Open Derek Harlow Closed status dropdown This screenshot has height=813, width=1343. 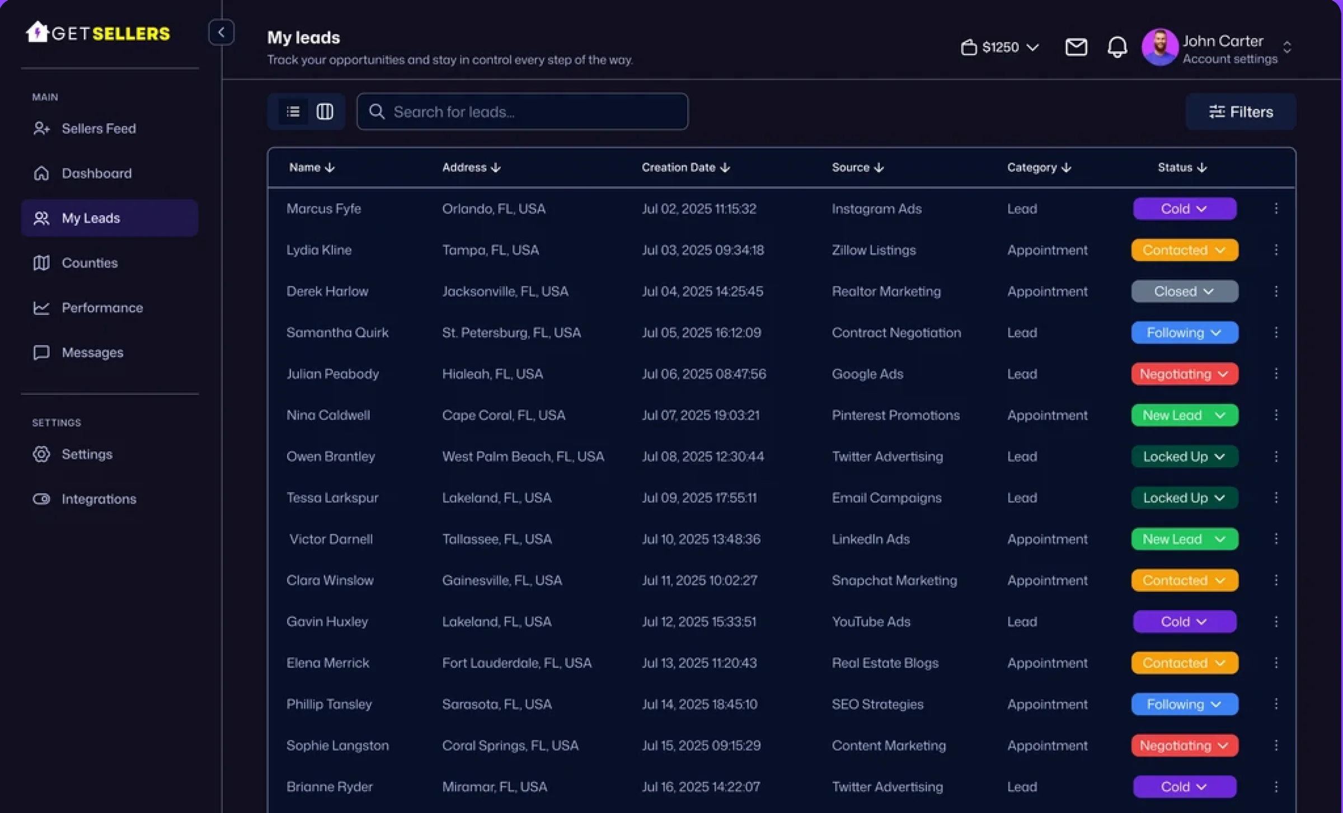(1184, 291)
